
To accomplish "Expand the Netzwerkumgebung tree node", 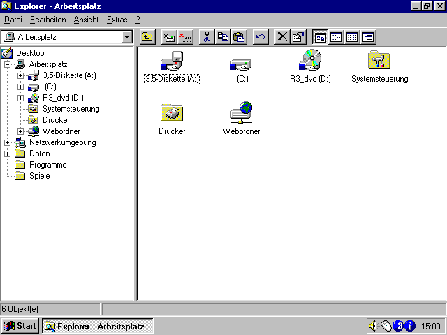I will pyautogui.click(x=8, y=142).
